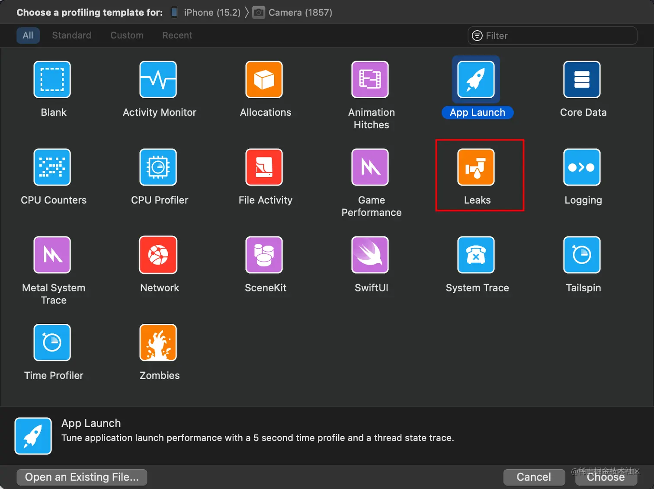Click the Core Data label text
This screenshot has width=654, height=489.
click(583, 112)
